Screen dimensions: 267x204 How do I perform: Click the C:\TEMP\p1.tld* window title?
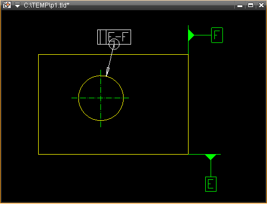(x=46, y=5)
